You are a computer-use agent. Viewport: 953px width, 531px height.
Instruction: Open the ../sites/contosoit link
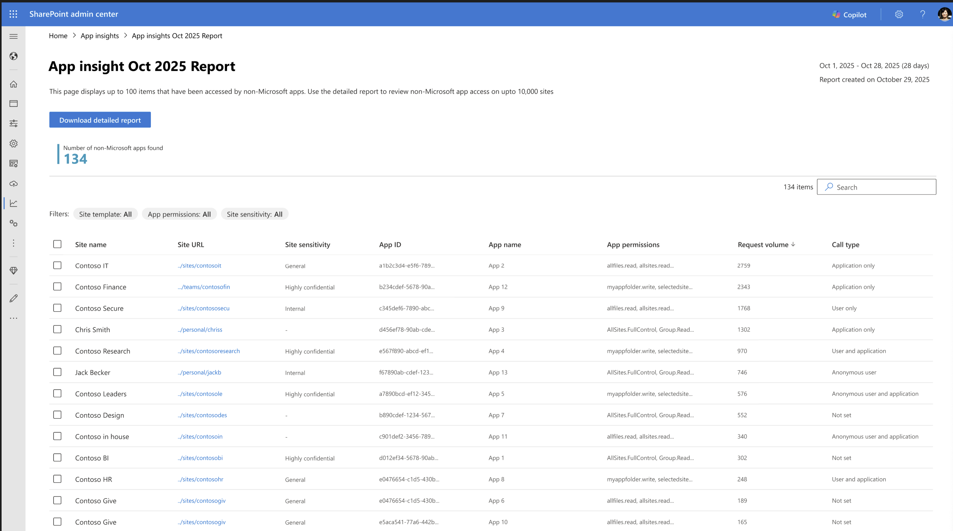click(200, 266)
